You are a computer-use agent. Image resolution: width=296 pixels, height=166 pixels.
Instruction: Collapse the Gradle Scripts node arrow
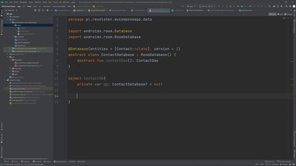tap(5, 80)
